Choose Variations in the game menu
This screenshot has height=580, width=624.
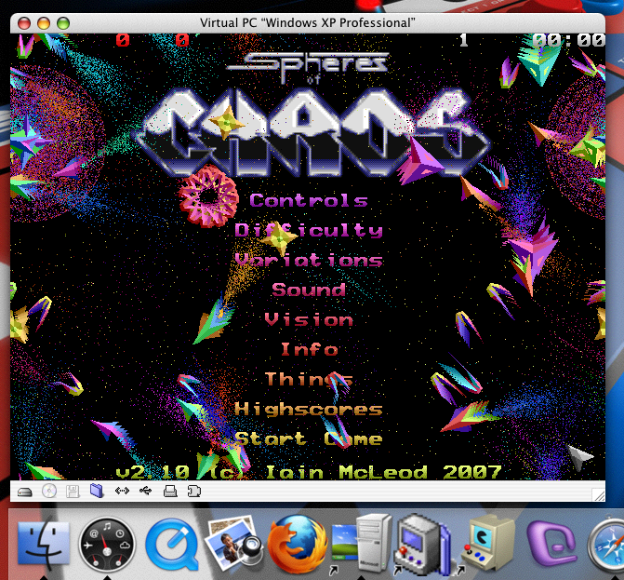[309, 260]
